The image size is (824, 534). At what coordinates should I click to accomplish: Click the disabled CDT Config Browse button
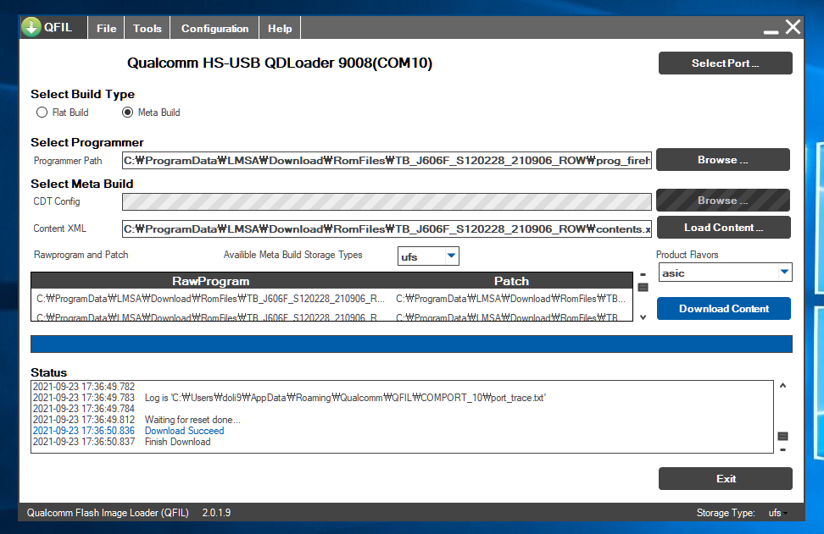pyautogui.click(x=722, y=201)
